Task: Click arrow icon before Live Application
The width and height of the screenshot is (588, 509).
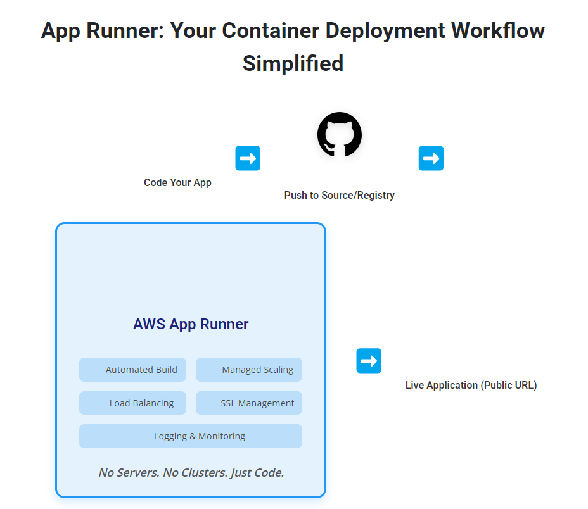Action: pos(369,361)
